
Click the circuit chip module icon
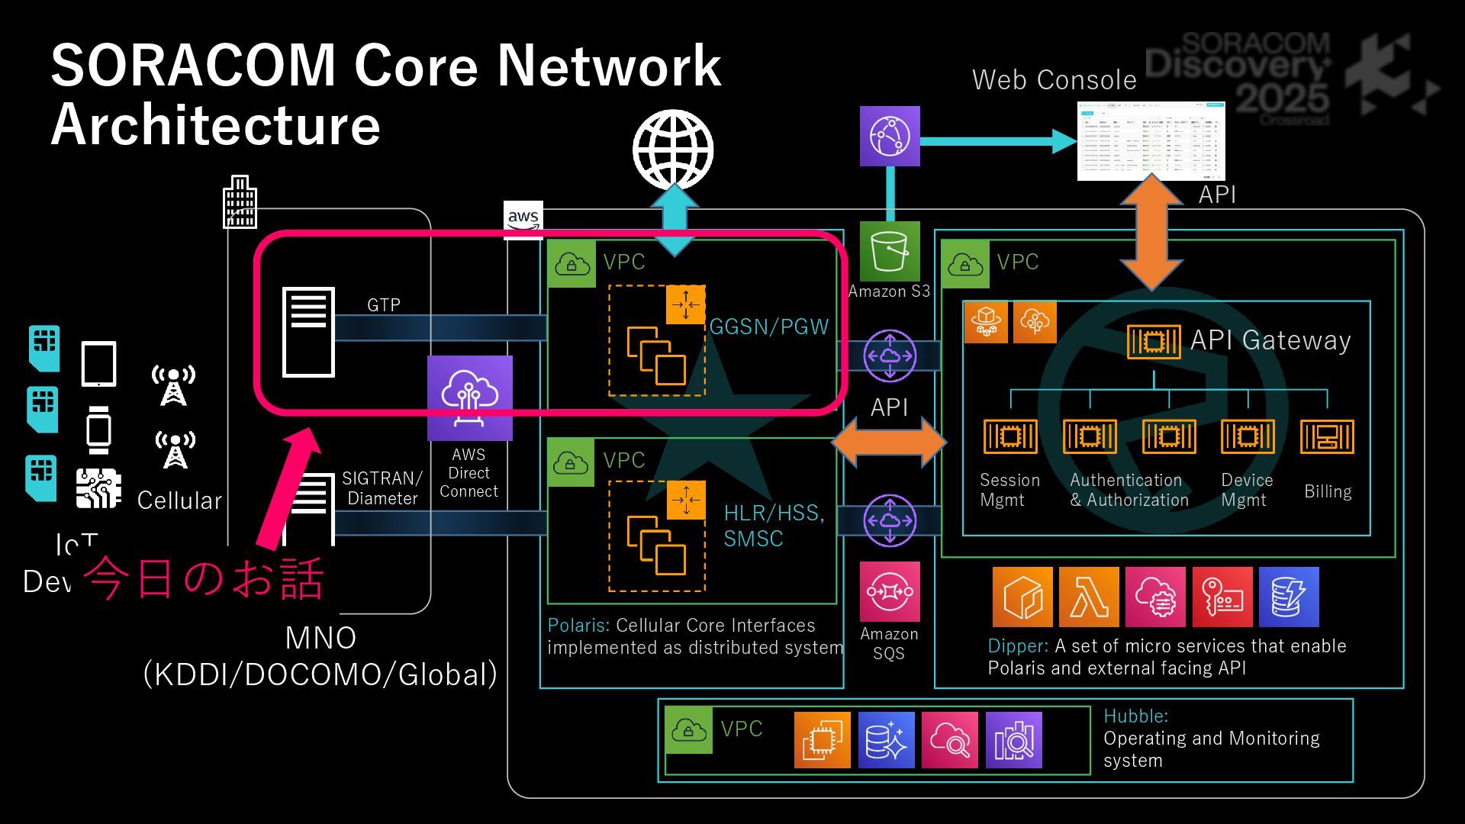coord(98,488)
